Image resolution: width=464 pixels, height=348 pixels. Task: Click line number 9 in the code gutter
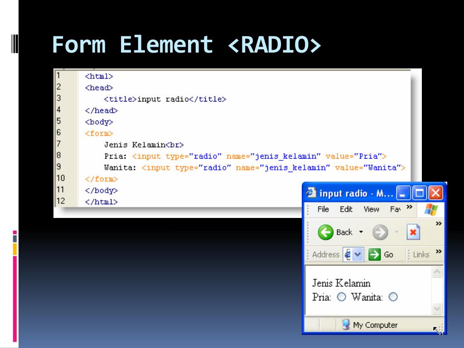58,167
